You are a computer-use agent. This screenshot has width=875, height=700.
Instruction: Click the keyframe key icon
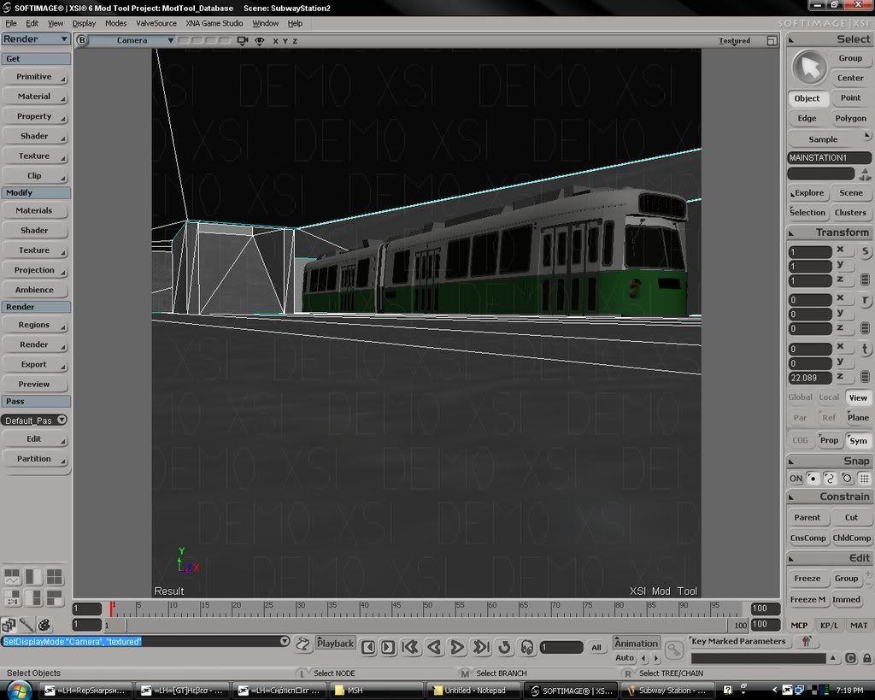pos(674,650)
